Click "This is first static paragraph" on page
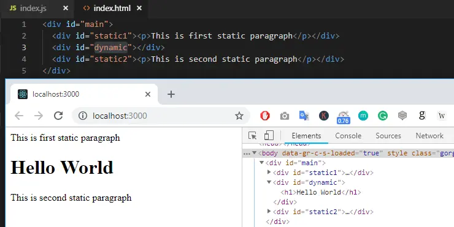Image resolution: width=454 pixels, height=227 pixels. coord(65,138)
